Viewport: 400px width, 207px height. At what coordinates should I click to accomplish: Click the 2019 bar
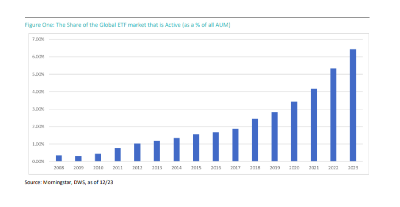[274, 137]
